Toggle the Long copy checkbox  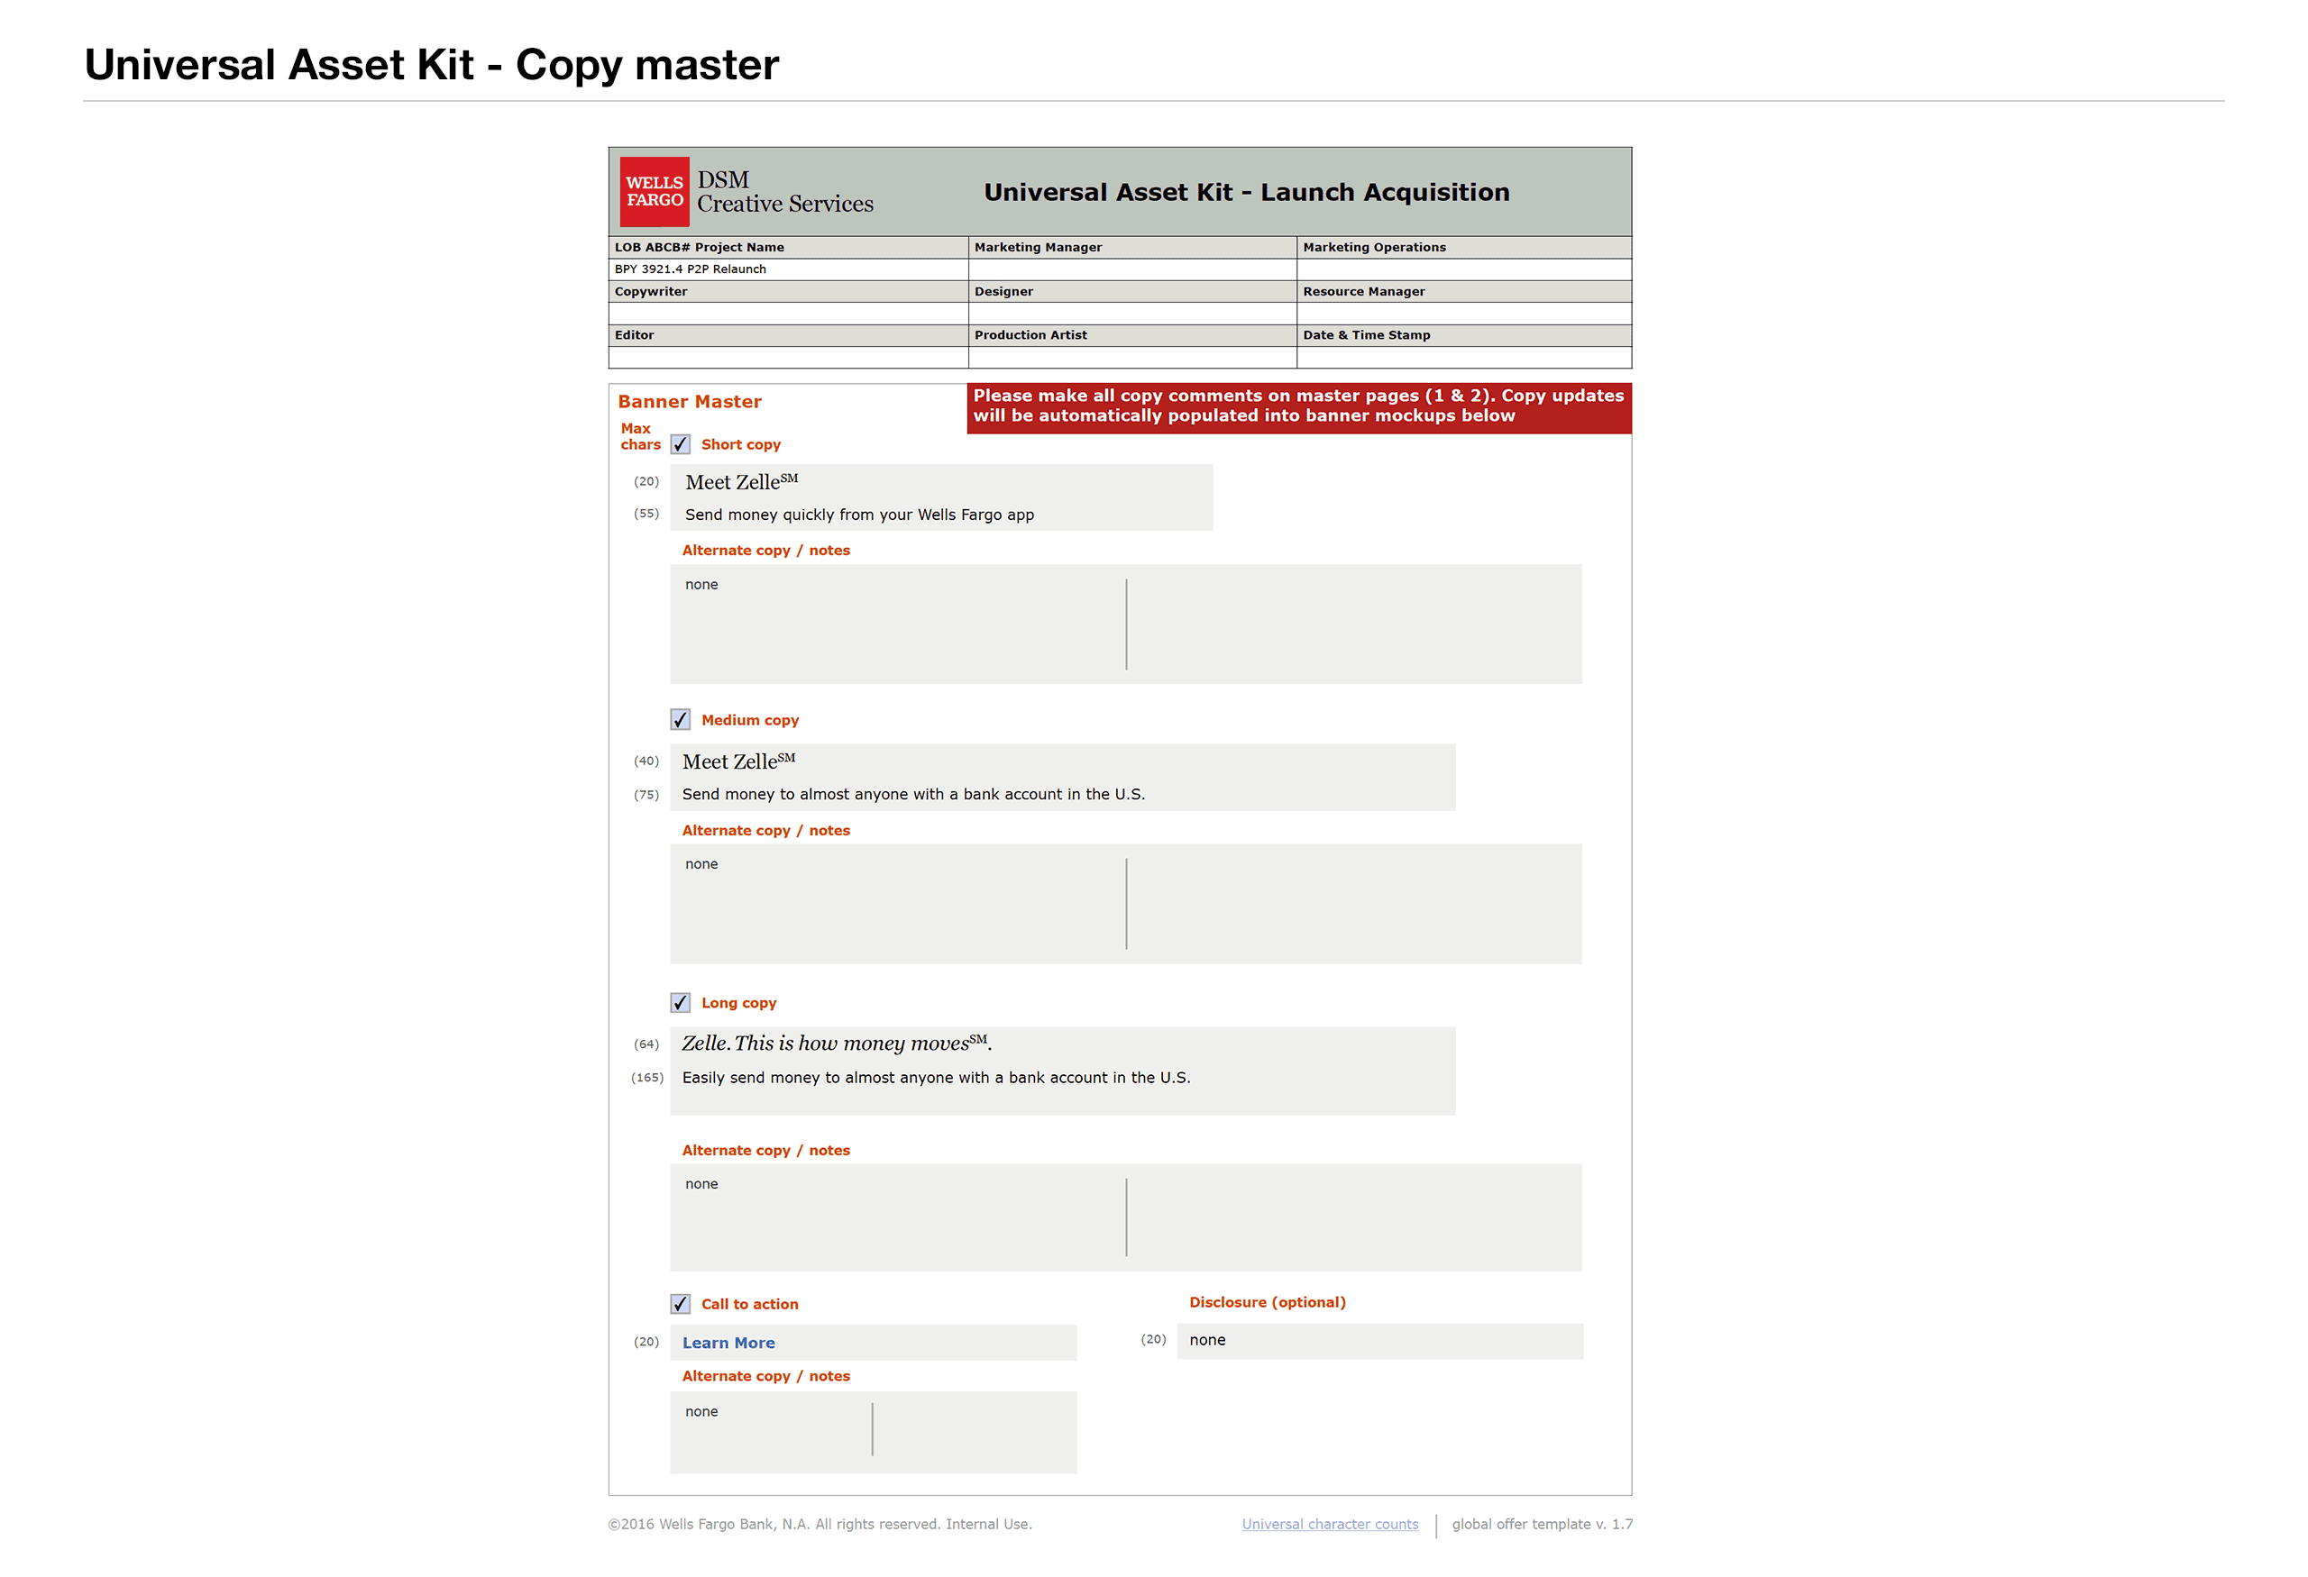coord(681,1002)
